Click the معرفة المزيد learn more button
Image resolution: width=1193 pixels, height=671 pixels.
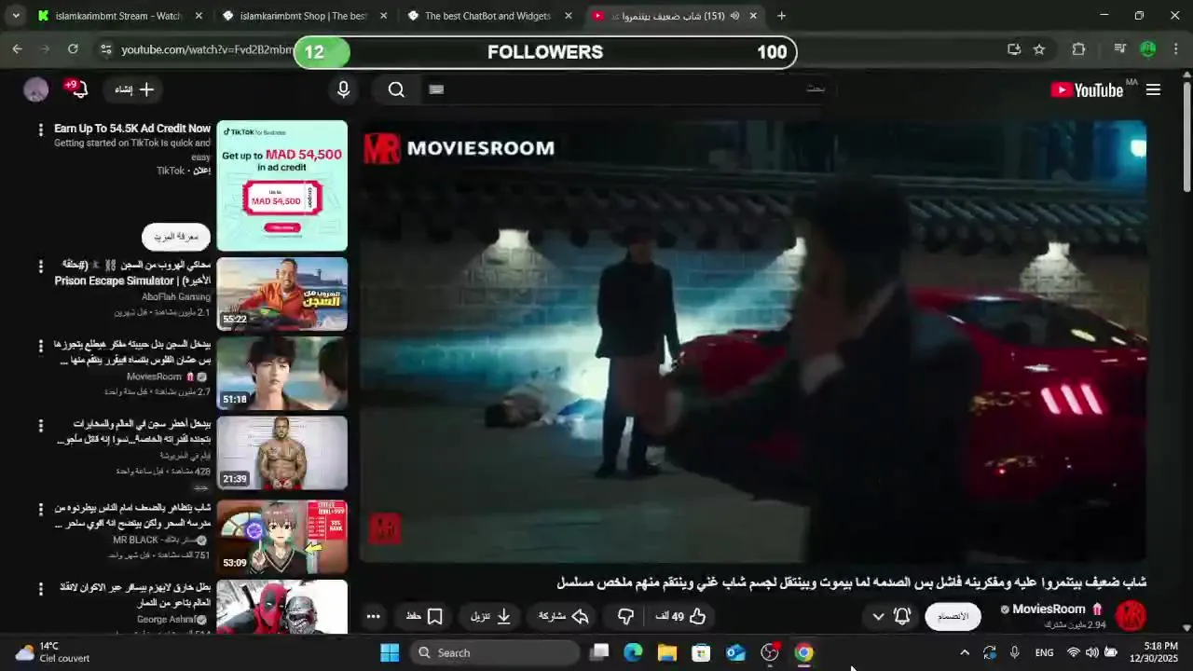click(x=176, y=237)
